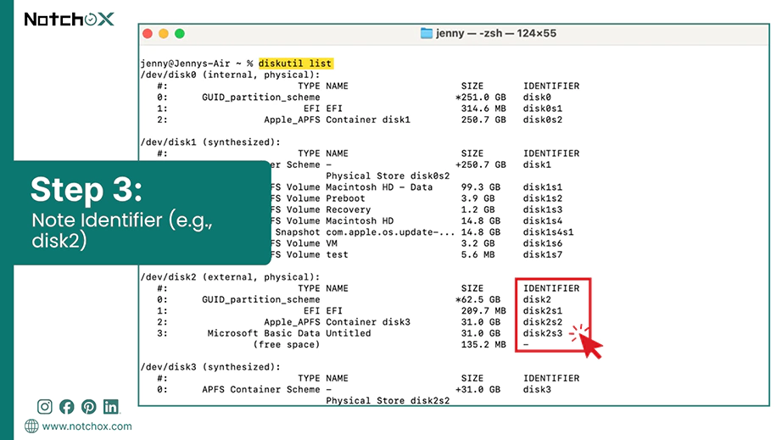
Task: Click identifier 'disk0' in the disk0 table
Action: click(537, 97)
